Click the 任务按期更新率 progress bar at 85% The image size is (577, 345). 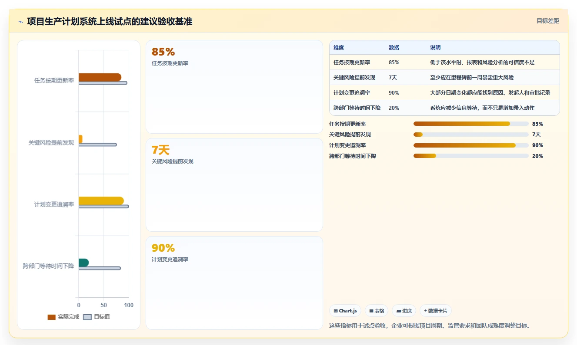click(471, 124)
